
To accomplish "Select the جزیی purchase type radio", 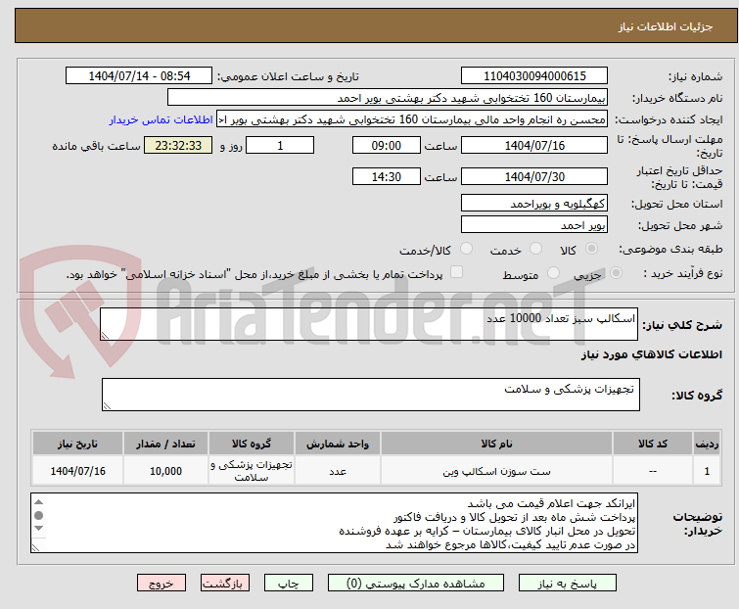I will pos(616,273).
